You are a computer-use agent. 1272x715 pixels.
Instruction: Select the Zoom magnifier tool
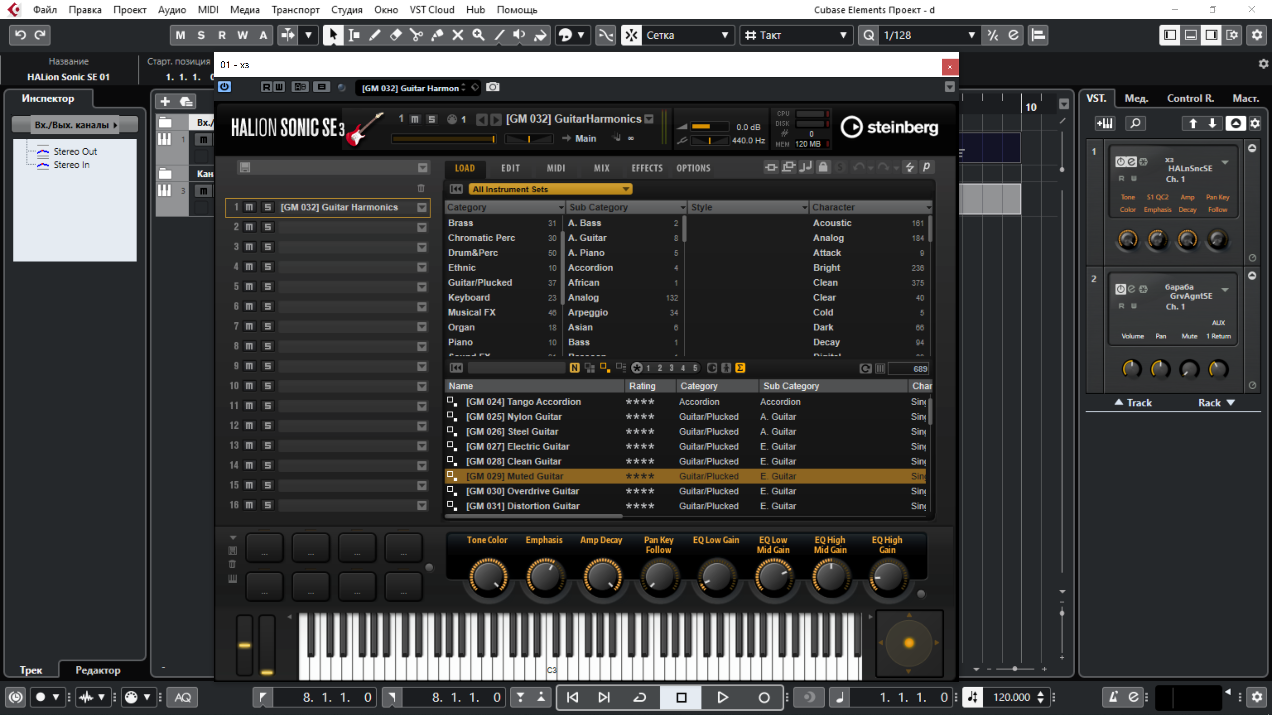[x=478, y=35]
